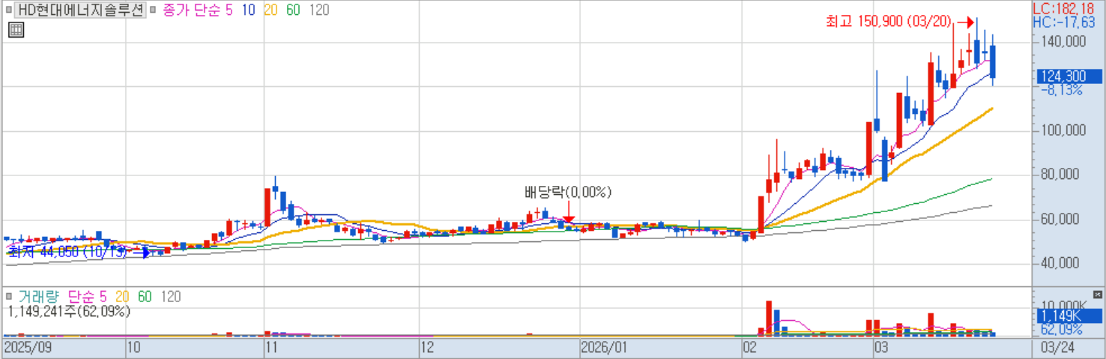Select the '종가 단순' moving average label
The image size is (1106, 359).
(x=192, y=10)
